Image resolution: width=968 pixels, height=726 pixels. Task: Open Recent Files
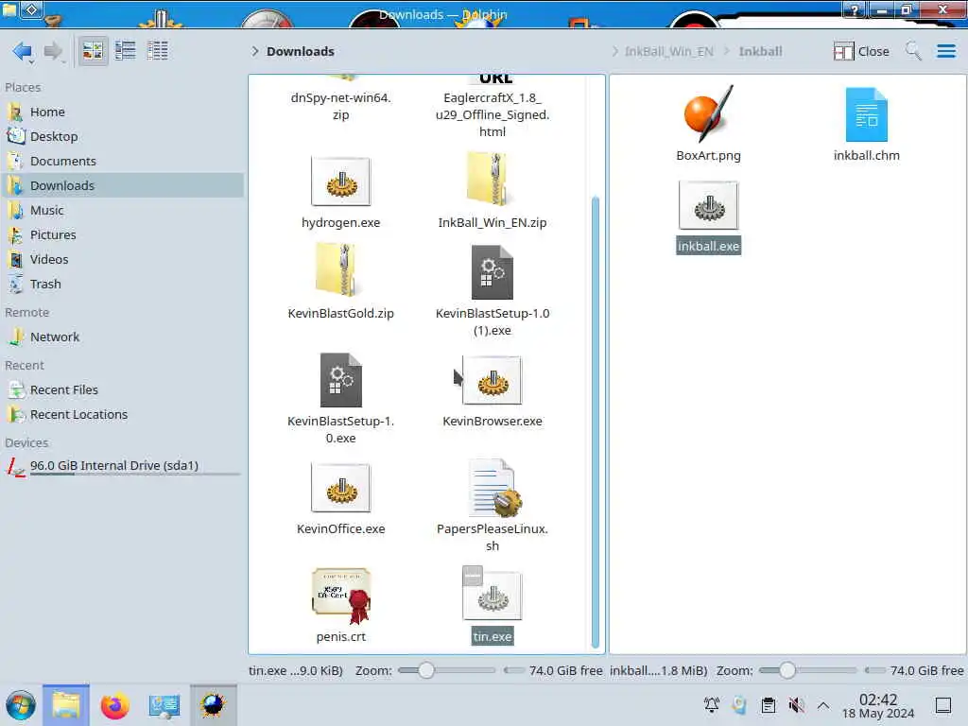123,389
